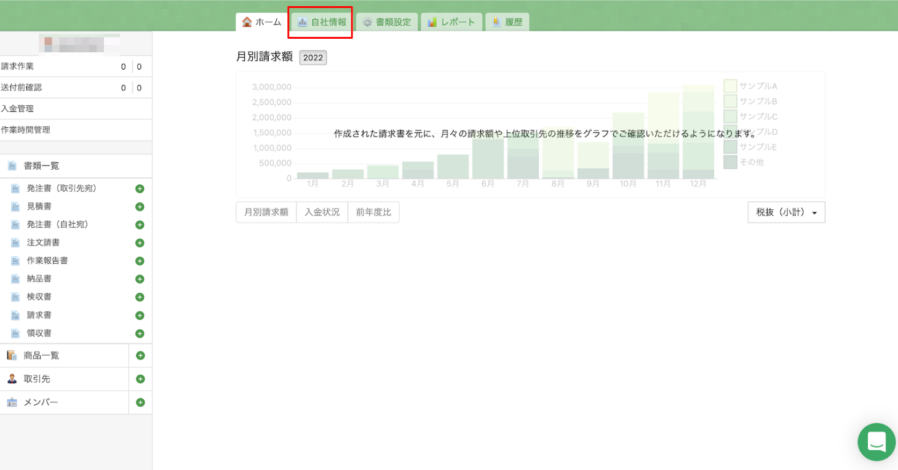Open 入金管理 in the sidebar

click(x=18, y=109)
